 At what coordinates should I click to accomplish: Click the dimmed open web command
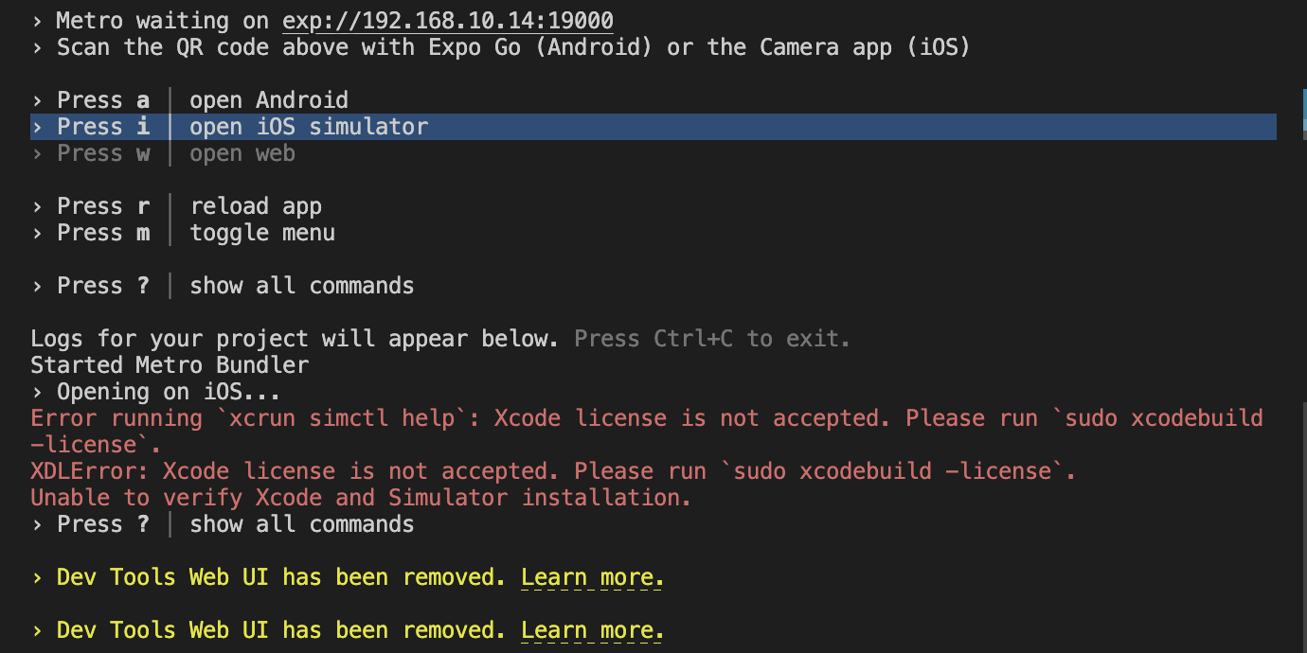pyautogui.click(x=242, y=153)
